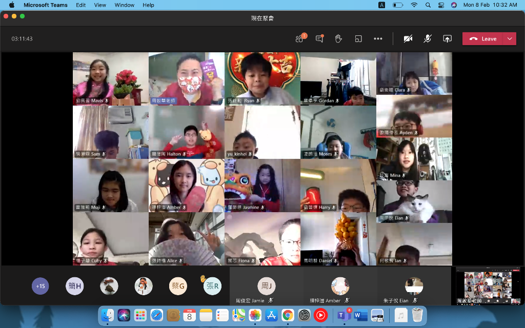Select Daniel's video tile

point(338,239)
